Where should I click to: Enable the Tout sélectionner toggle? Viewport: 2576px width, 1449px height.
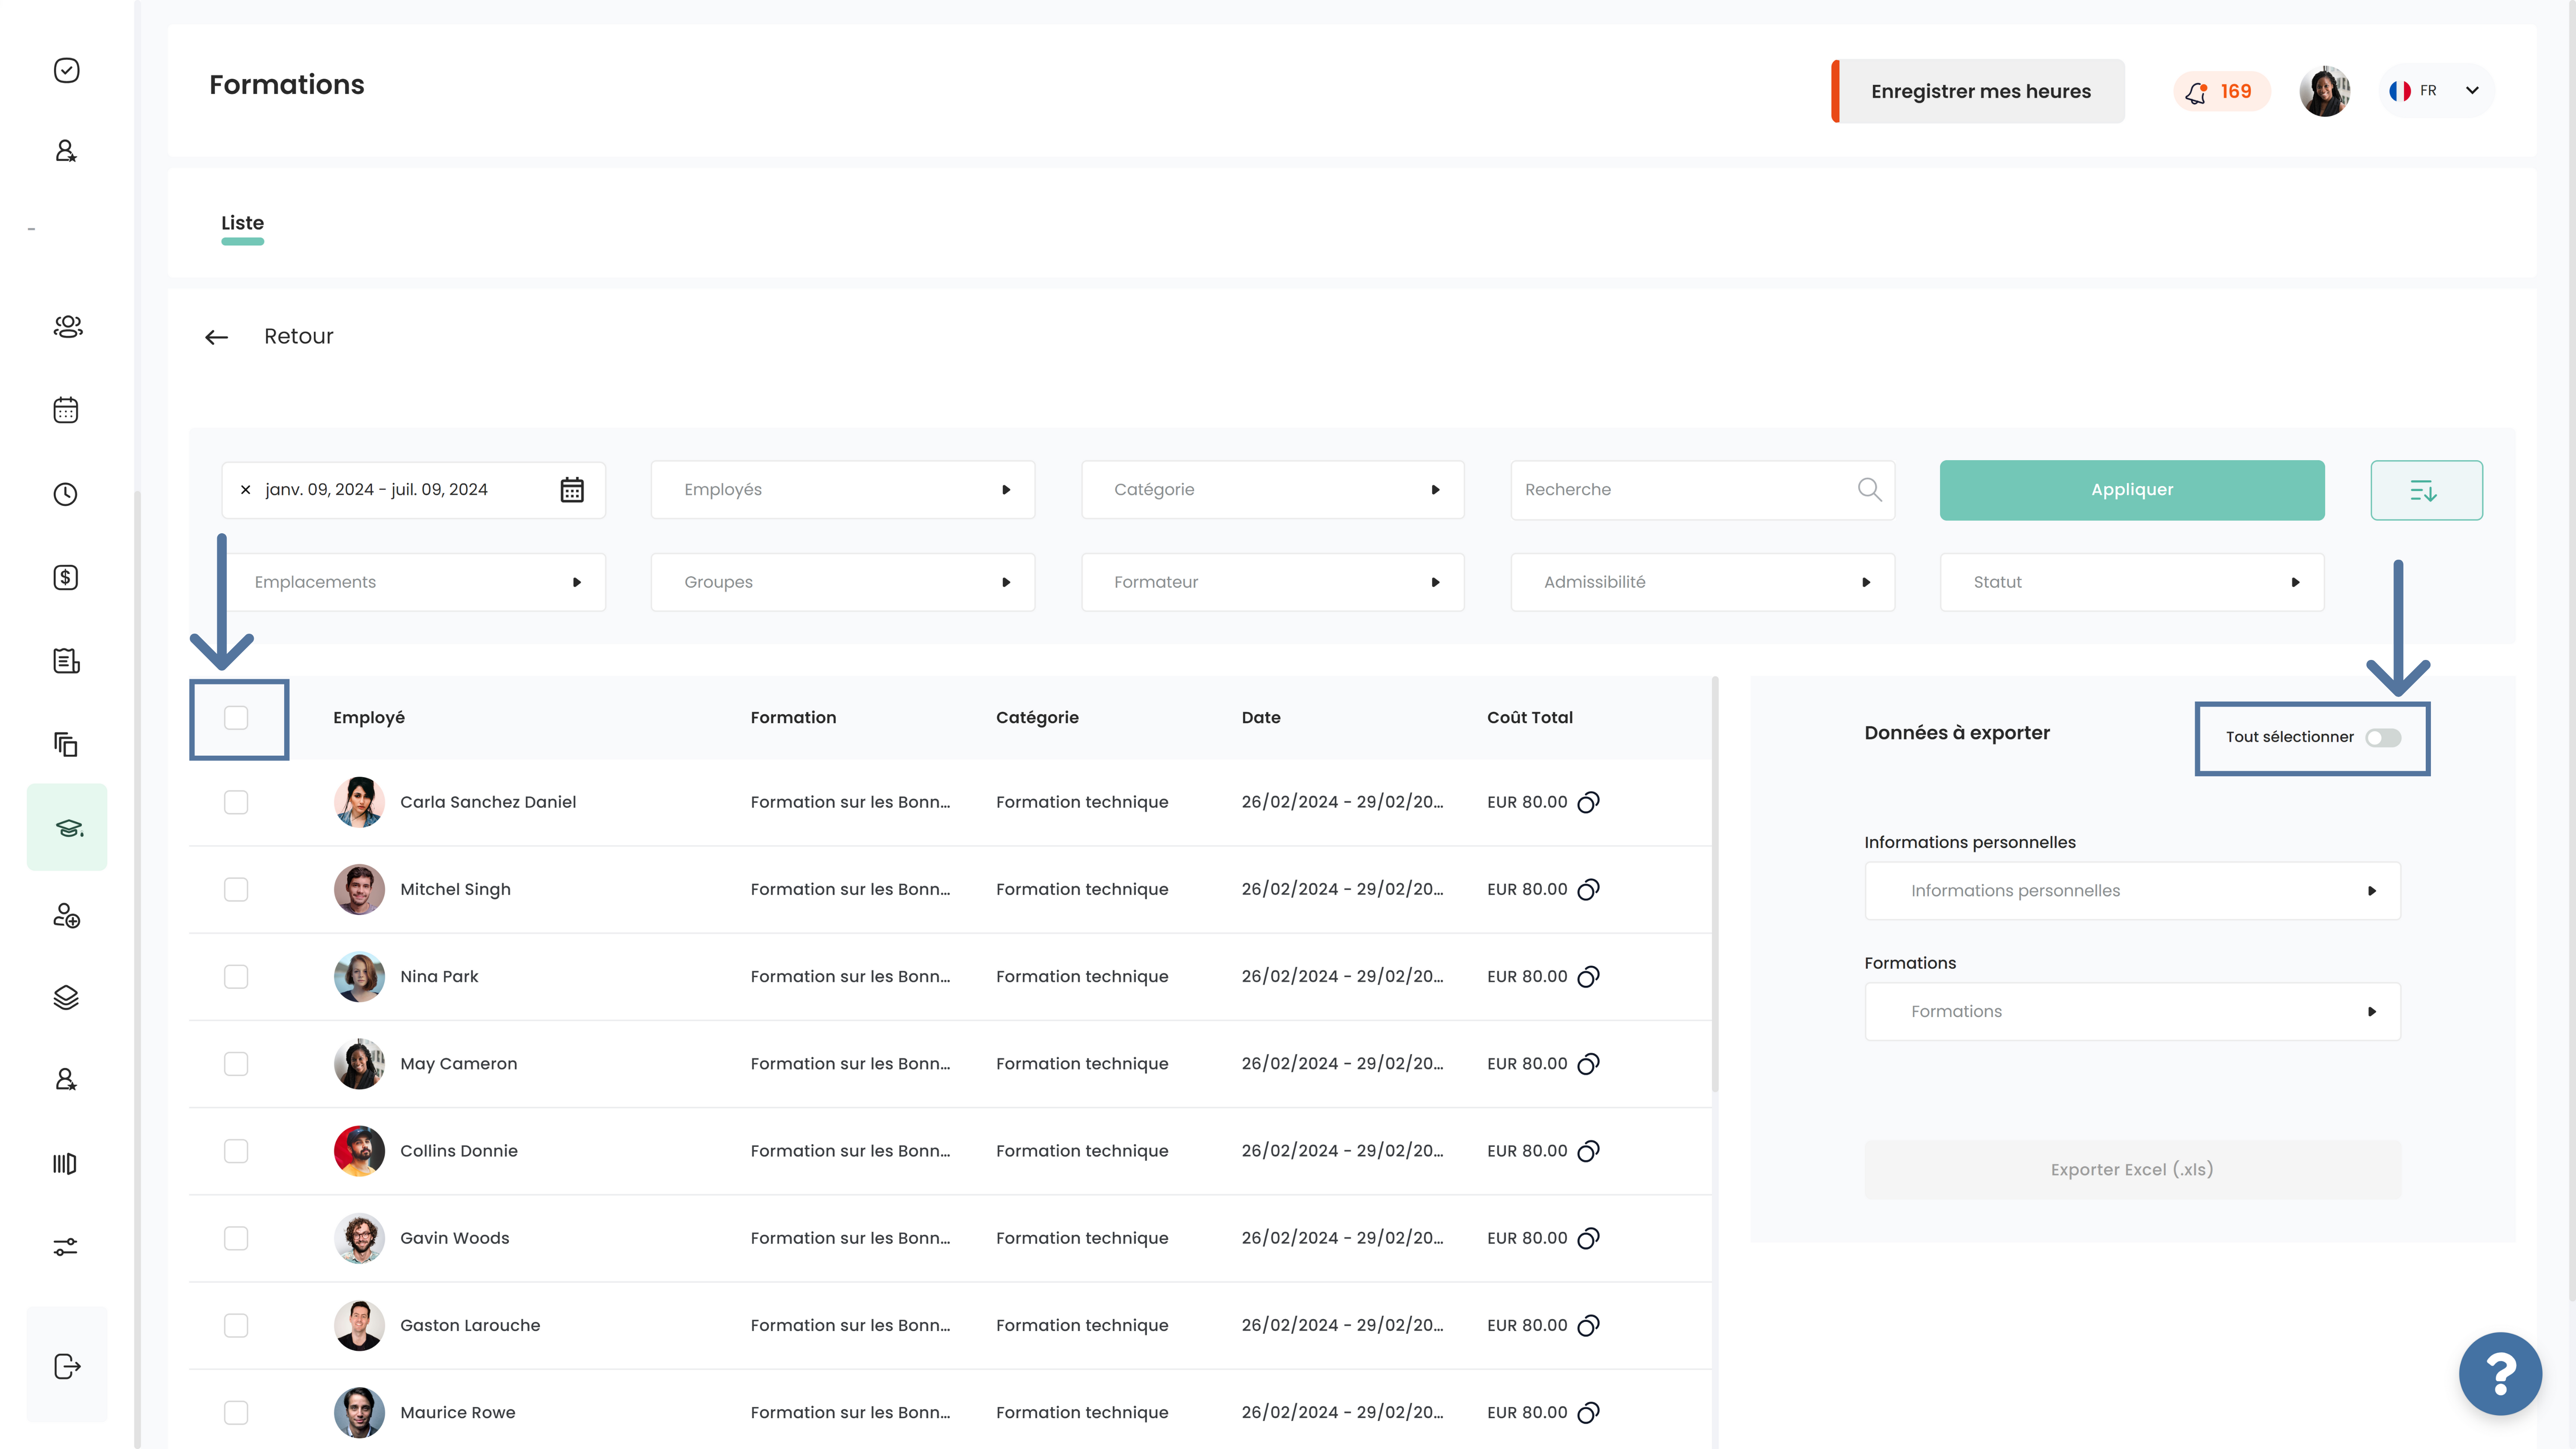coord(2383,738)
